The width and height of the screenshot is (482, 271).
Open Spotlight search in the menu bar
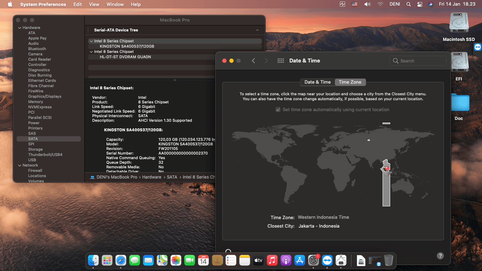pos(409,4)
